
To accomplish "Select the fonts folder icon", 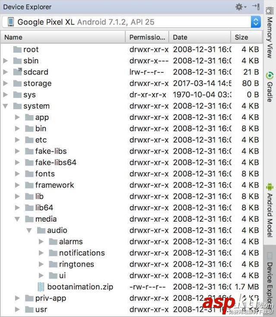I will [29, 174].
